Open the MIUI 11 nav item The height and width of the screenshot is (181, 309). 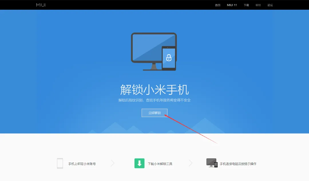232,5
